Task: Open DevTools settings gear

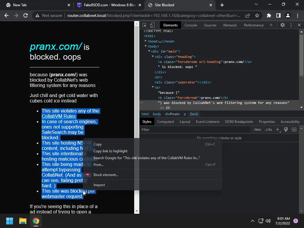Action: [283, 25]
